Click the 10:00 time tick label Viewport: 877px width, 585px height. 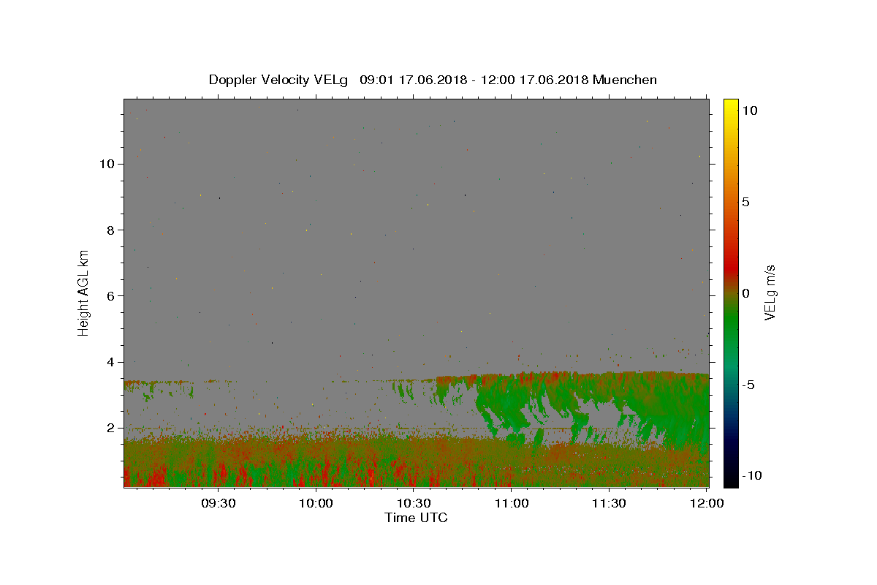(316, 503)
